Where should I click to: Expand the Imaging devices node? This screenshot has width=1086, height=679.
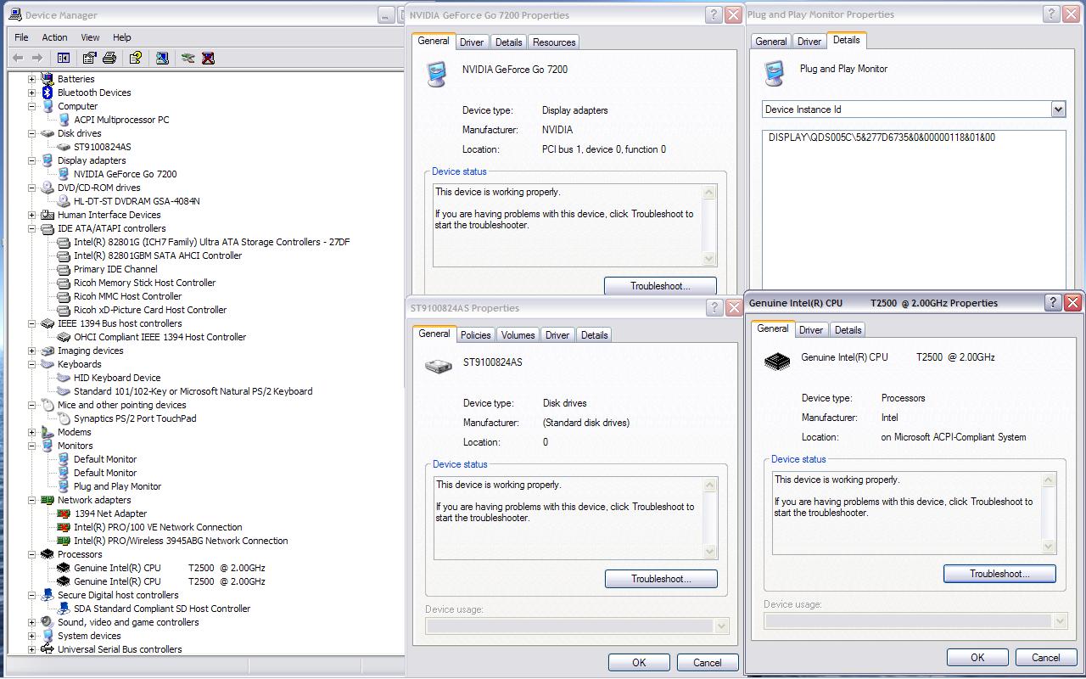tap(32, 351)
